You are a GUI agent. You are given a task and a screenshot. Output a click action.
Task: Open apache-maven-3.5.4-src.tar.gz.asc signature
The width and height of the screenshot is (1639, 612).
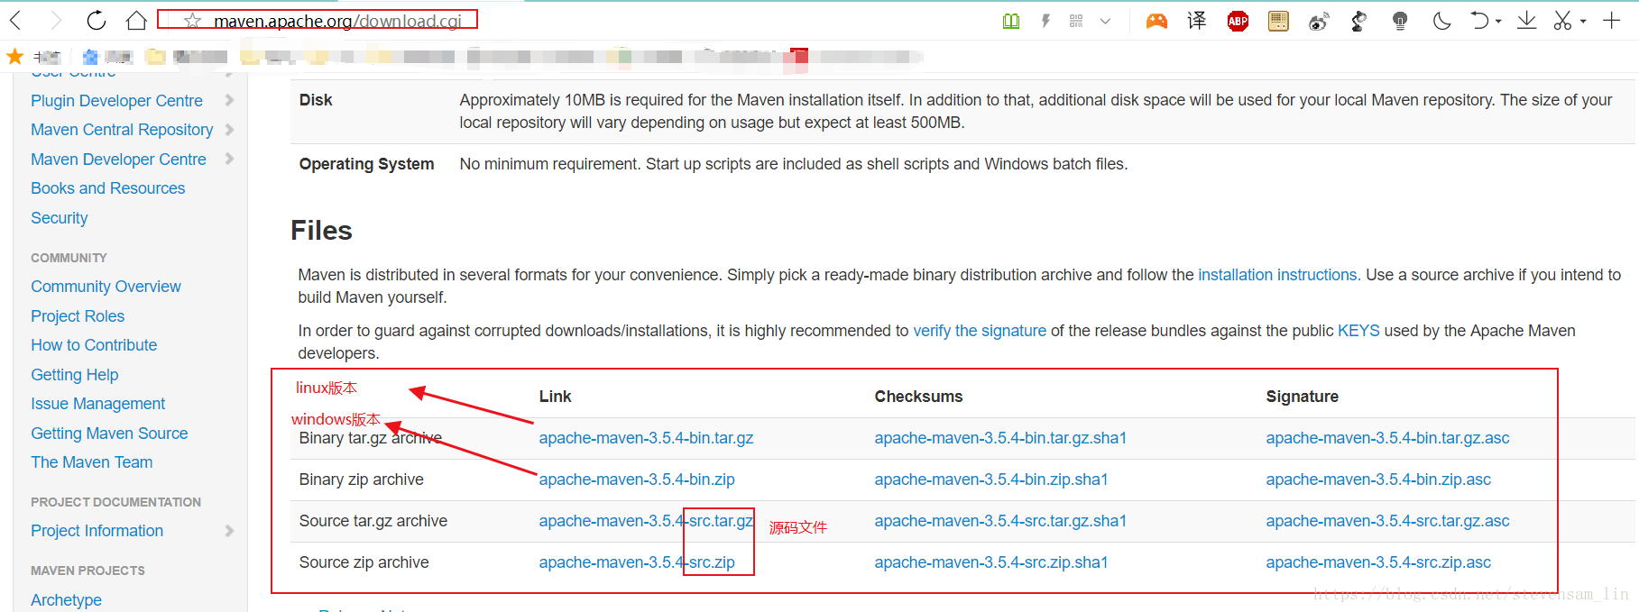(x=1387, y=521)
